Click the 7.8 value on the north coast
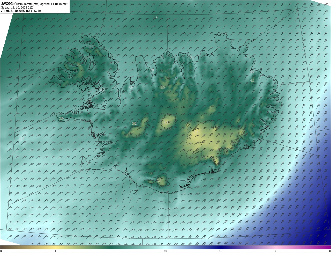This screenshot has height=253, width=331. (152, 70)
